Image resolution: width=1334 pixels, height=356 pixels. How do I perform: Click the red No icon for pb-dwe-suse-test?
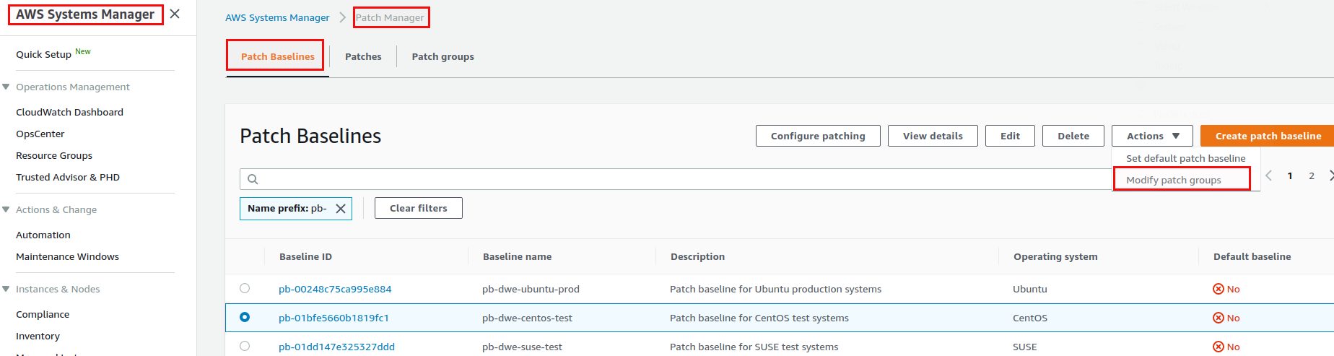(1219, 347)
